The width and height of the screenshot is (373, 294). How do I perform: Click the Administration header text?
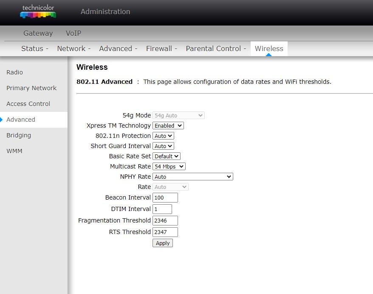point(105,11)
